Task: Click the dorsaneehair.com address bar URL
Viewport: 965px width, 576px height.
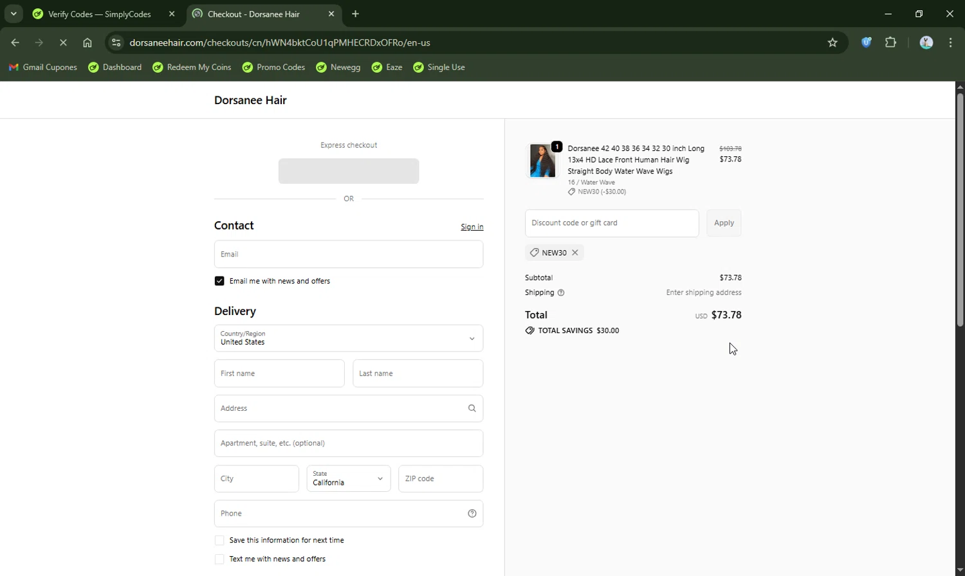Action: (x=280, y=42)
